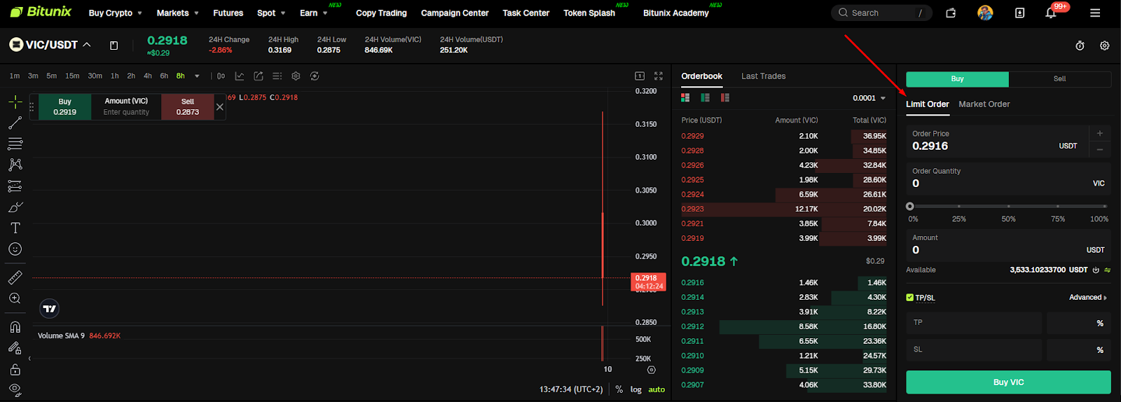This screenshot has width=1121, height=402.
Task: Close the quick trade panel
Action: tap(220, 107)
